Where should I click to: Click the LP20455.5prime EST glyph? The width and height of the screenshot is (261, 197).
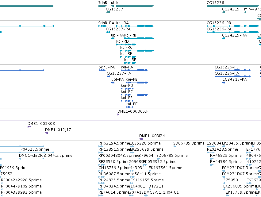pos(223,146)
